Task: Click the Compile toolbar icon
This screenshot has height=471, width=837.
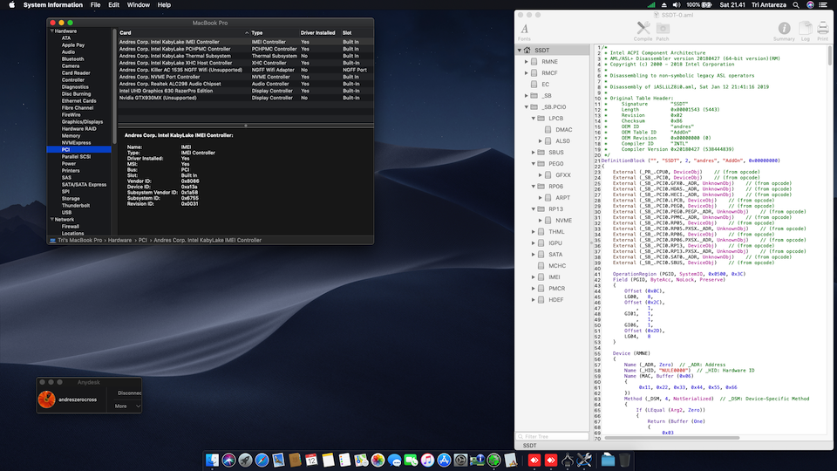Action: (643, 31)
